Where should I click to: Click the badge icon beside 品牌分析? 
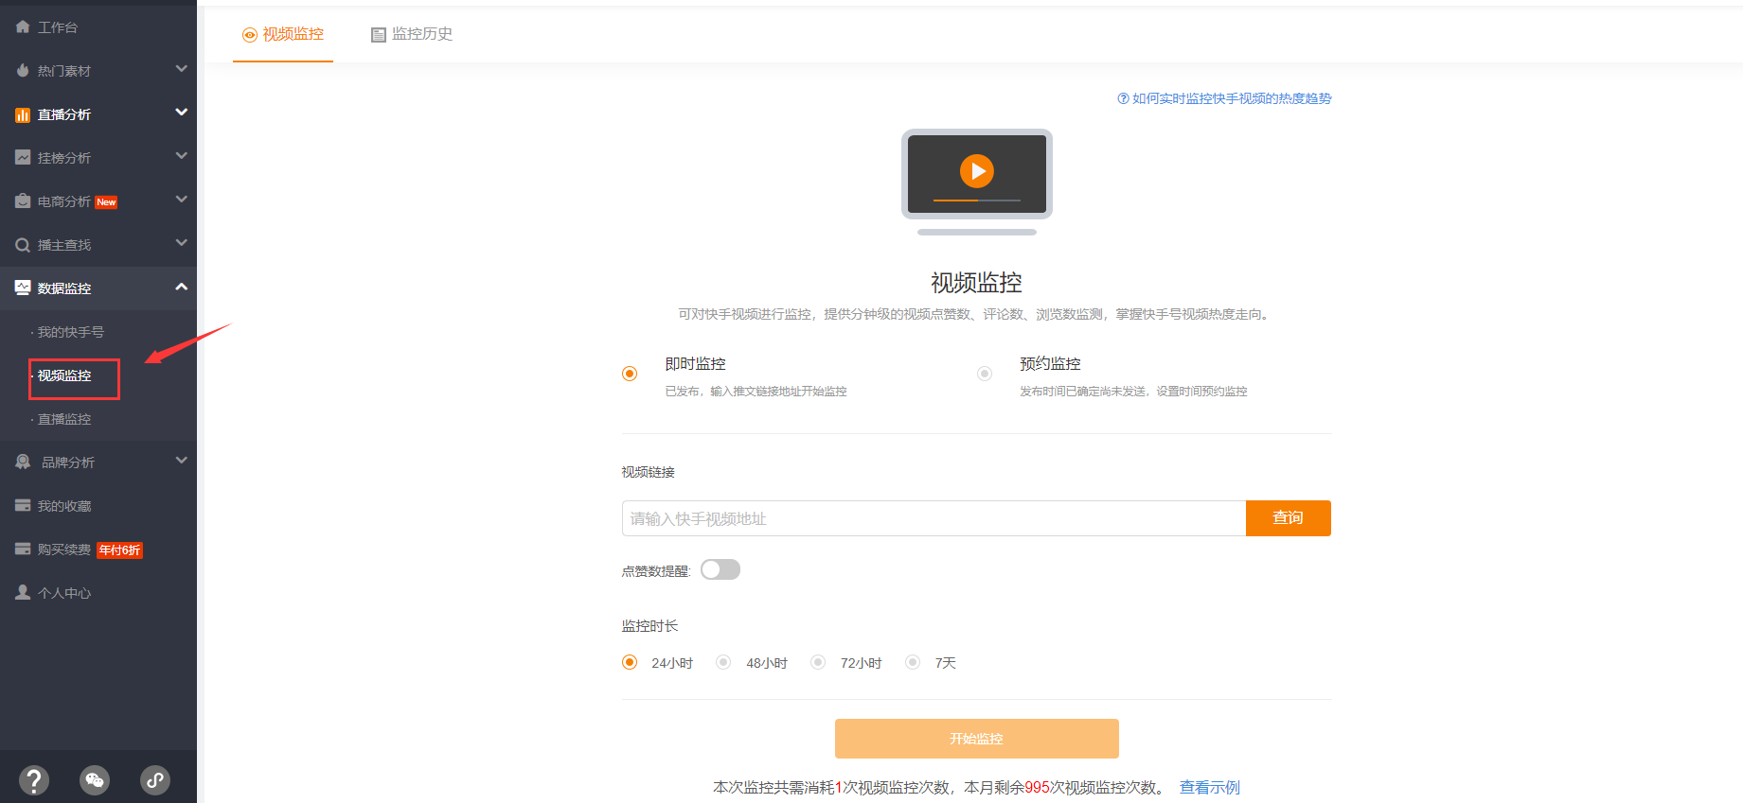point(23,463)
